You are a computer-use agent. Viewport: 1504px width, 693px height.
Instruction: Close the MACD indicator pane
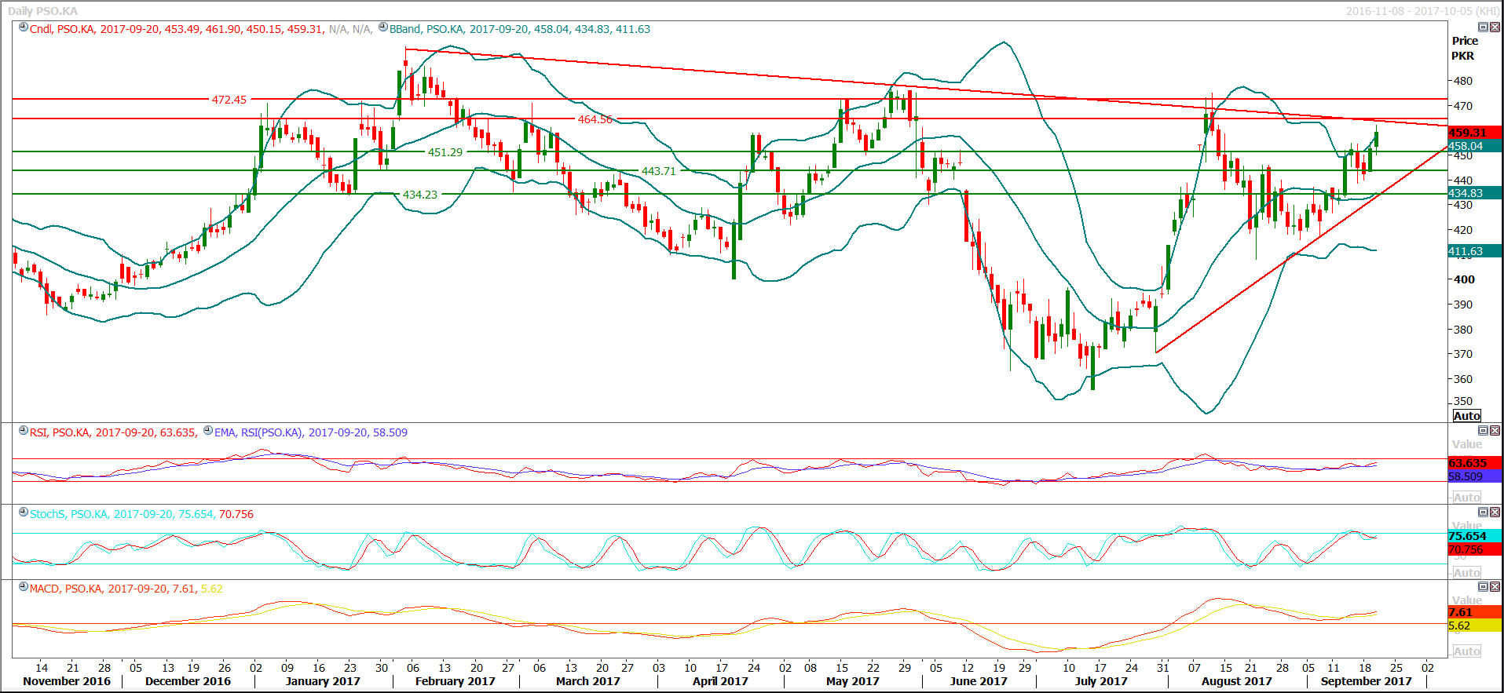point(1495,587)
